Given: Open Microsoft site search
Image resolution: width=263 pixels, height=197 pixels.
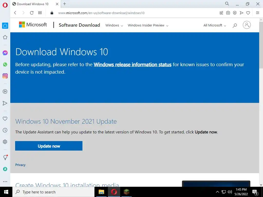Looking at the screenshot, I should coord(235,25).
